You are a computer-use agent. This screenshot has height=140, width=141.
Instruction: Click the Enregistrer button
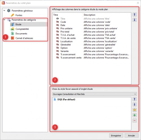point(116,135)
